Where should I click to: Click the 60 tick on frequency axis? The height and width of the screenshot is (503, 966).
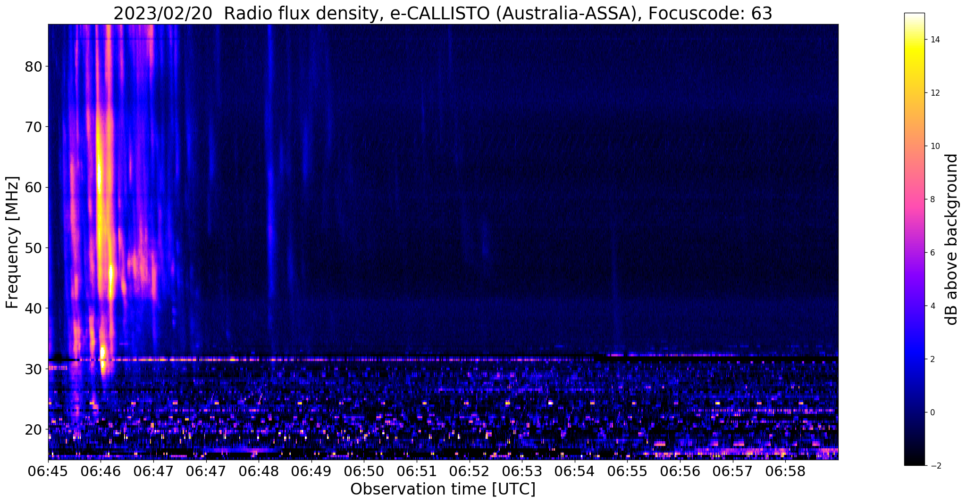click(x=34, y=187)
